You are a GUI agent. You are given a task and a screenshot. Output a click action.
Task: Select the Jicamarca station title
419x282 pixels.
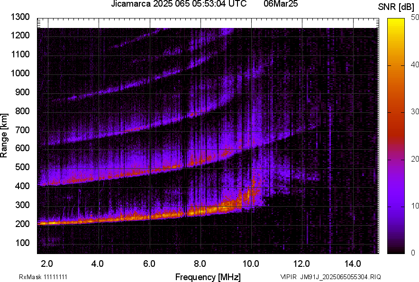tap(130, 5)
